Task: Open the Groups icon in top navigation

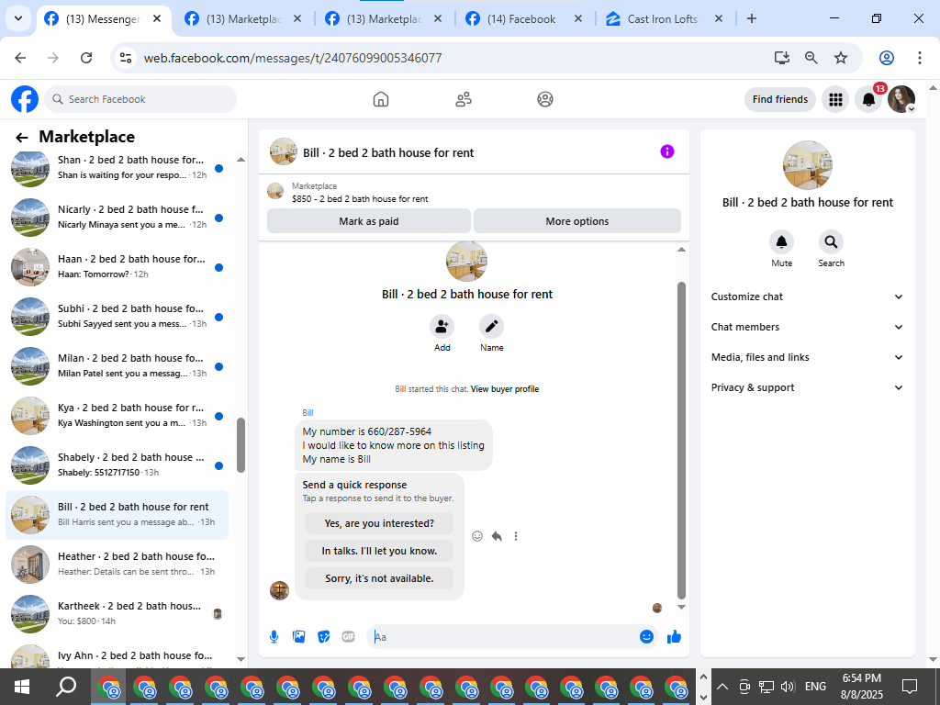Action: (545, 99)
